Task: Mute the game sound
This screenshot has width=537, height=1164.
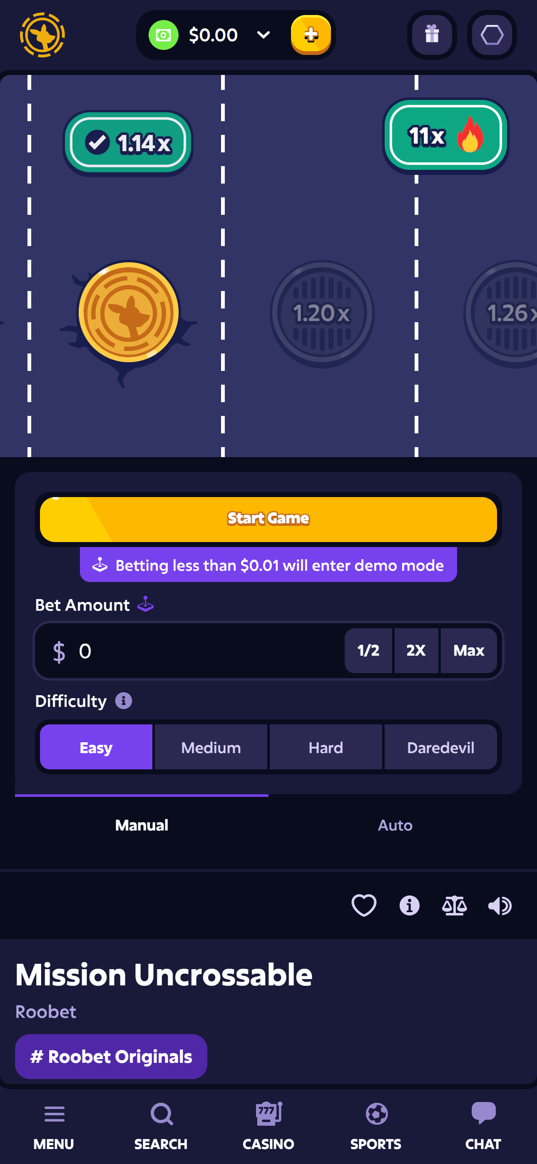Action: (500, 905)
